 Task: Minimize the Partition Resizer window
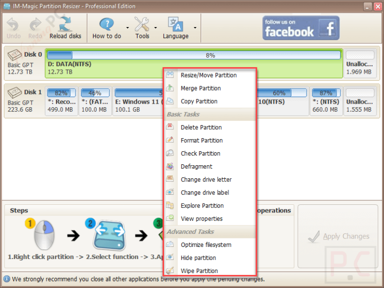click(367, 7)
